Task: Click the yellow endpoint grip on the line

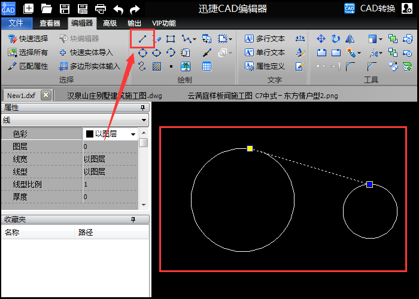Action: [250, 148]
